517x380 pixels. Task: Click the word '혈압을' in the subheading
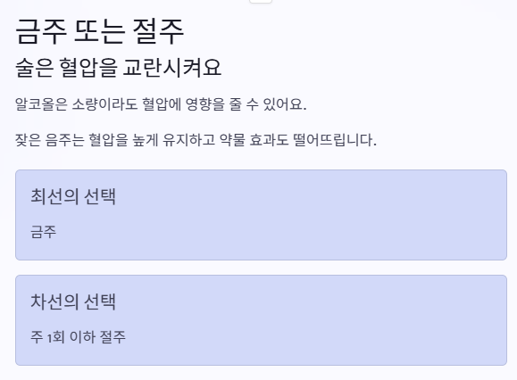pyautogui.click(x=88, y=68)
